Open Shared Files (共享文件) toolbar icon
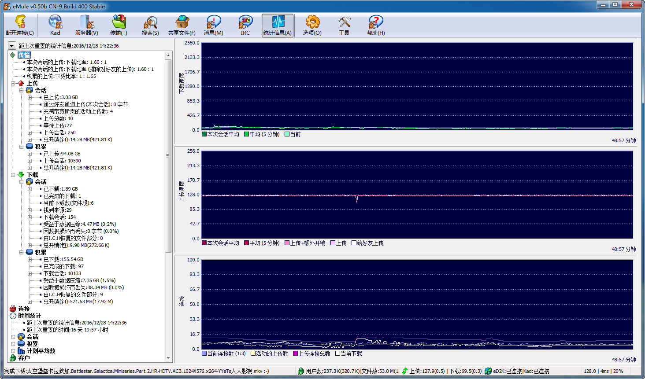Viewport: 645px width, 379px height. [182, 25]
